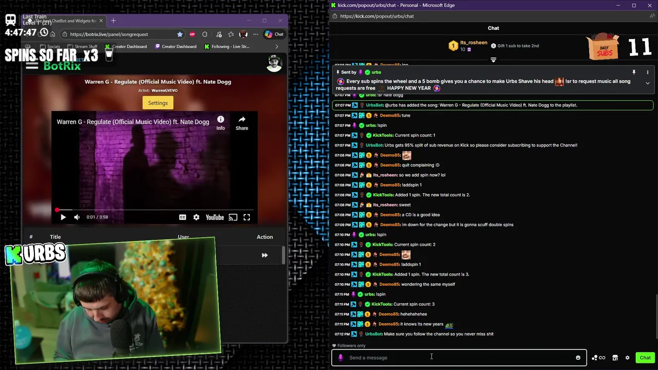The width and height of the screenshot is (658, 370).
Task: Click KickTools in 'new total count is 3'
Action: click(382, 274)
